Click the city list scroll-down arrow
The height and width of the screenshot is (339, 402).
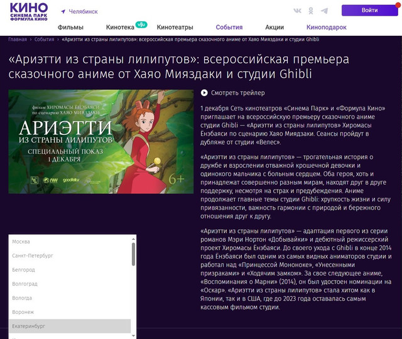coord(133,335)
